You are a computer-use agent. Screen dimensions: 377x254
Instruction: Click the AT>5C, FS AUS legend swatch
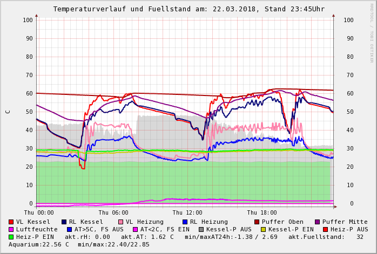click(x=70, y=229)
